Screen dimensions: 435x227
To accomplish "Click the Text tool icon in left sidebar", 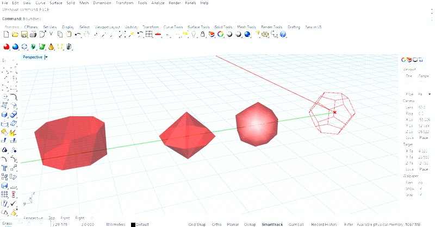I will tap(4, 168).
